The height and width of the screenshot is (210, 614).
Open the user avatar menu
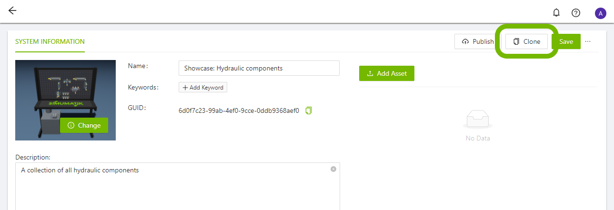[x=600, y=13]
